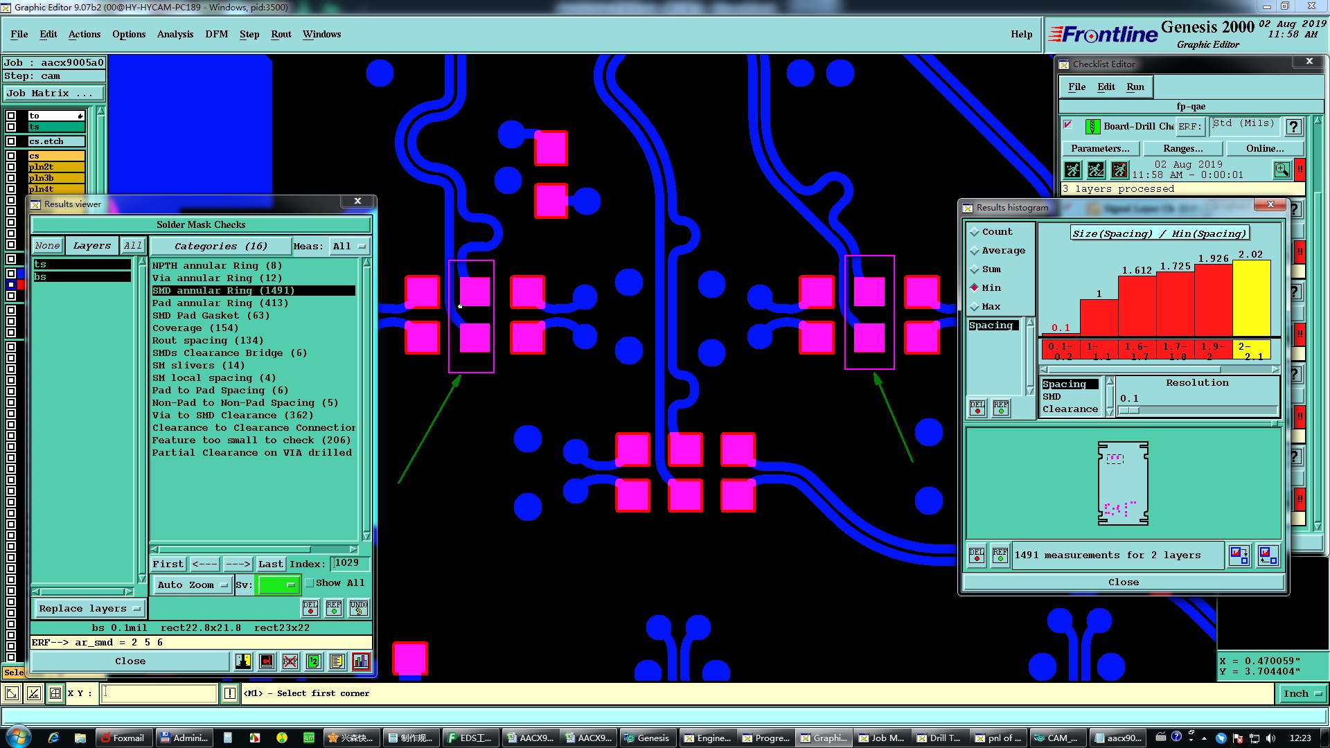Open the DFM menu

[216, 35]
